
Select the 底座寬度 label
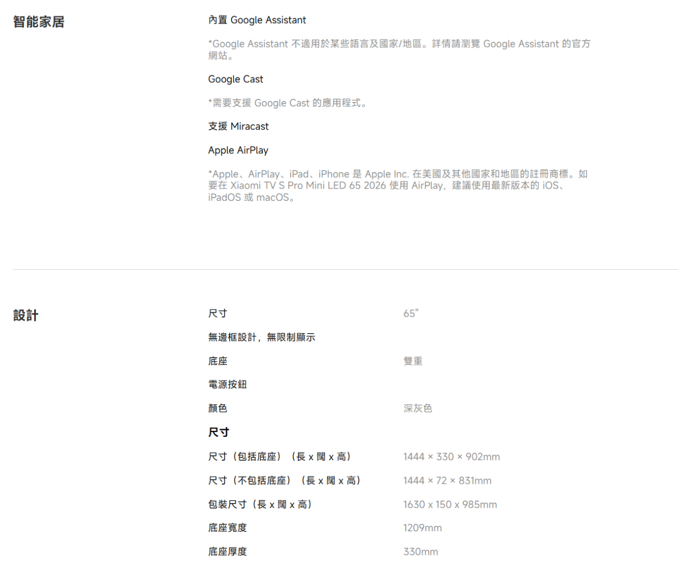[x=227, y=528]
